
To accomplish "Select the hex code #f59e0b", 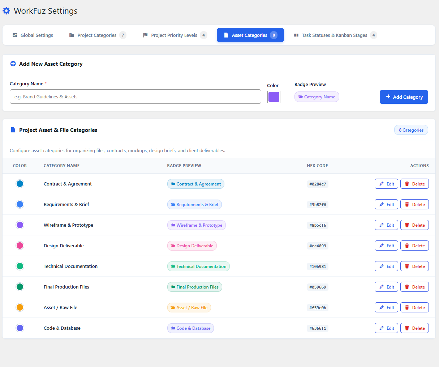I will point(318,308).
